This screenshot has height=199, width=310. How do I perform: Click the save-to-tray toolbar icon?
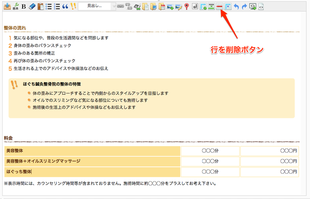coord(7,6)
